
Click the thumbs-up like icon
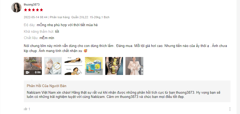pyautogui.click(x=26, y=109)
